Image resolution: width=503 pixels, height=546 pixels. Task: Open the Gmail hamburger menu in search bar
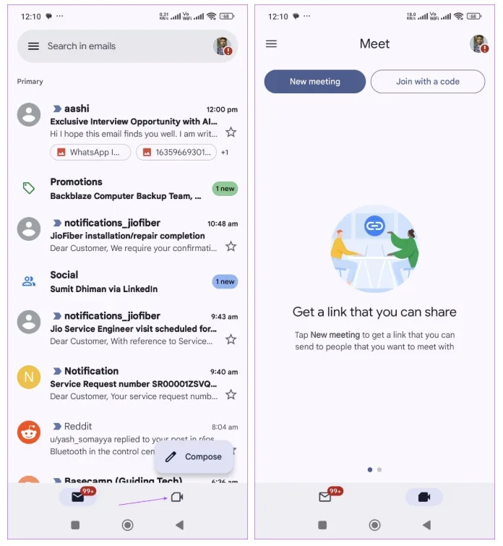click(33, 46)
